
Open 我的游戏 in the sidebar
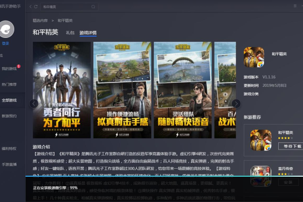click(9, 69)
